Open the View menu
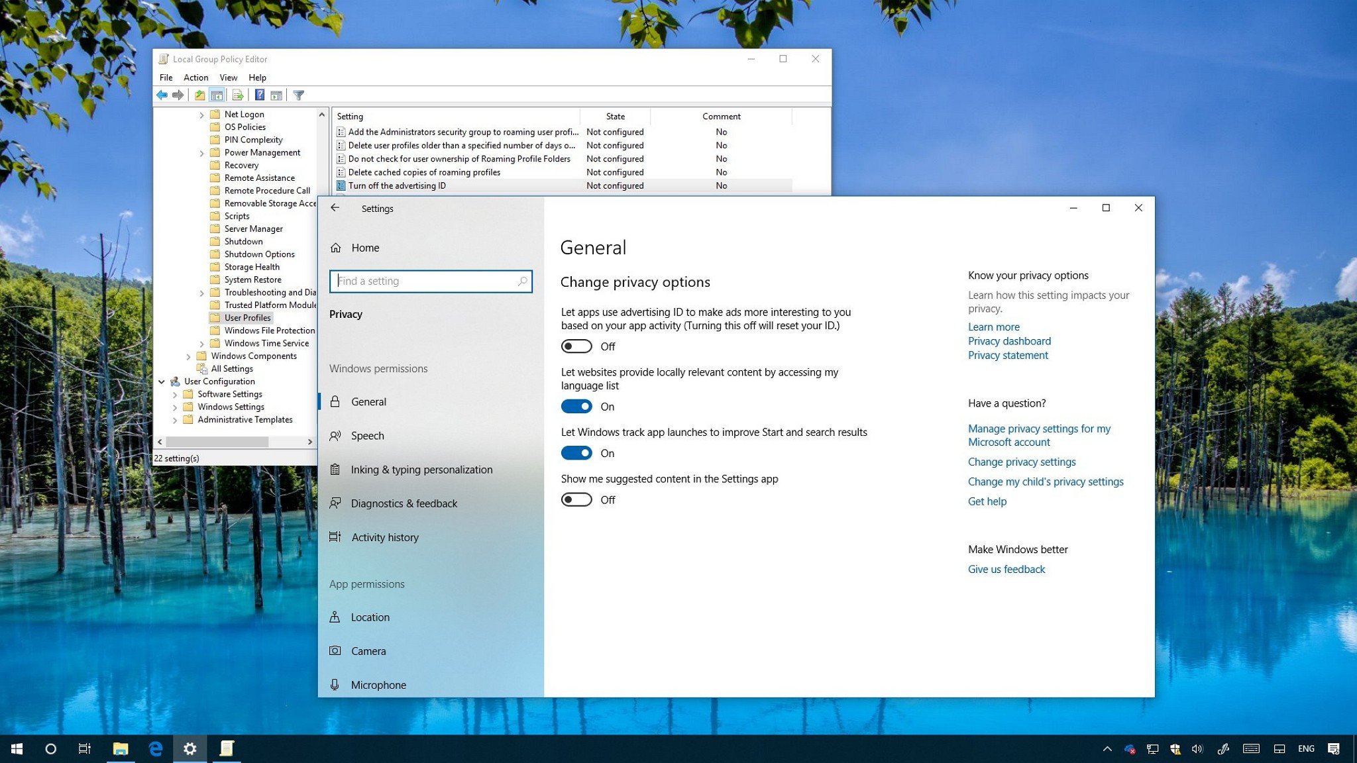Screen dimensions: 1357x763 (x=228, y=77)
